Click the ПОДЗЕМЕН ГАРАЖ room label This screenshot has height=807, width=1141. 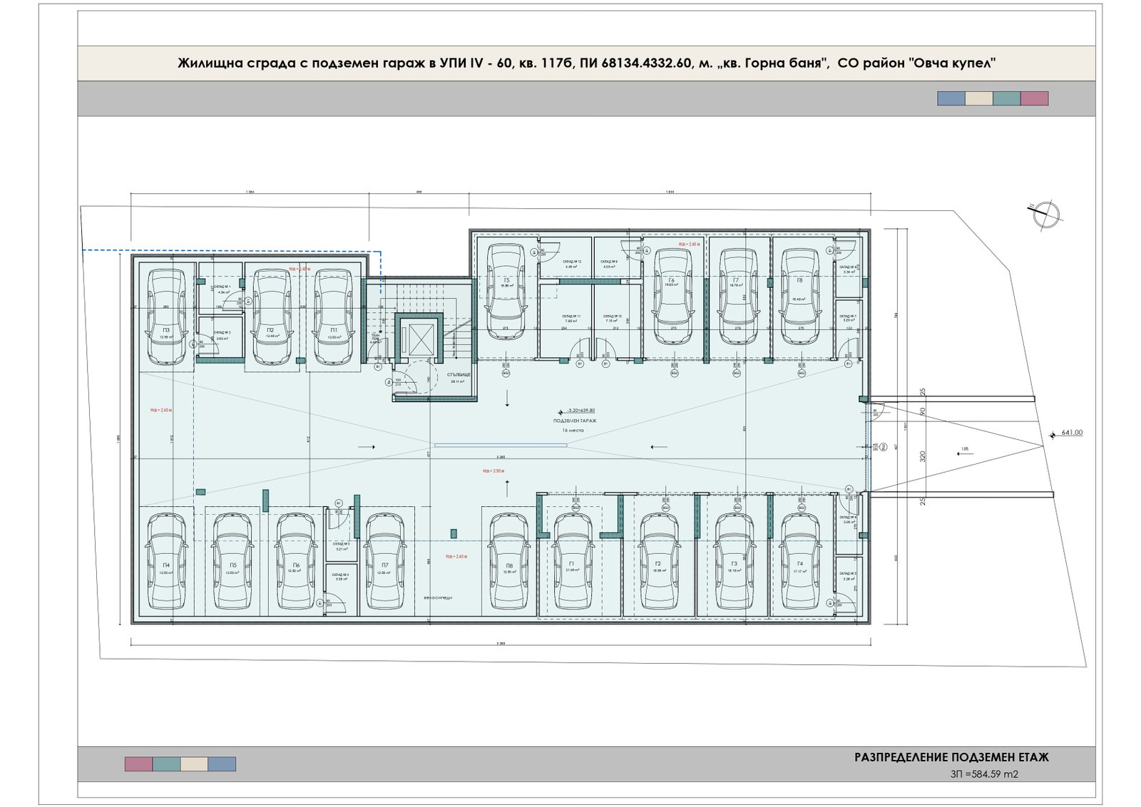coord(574,421)
